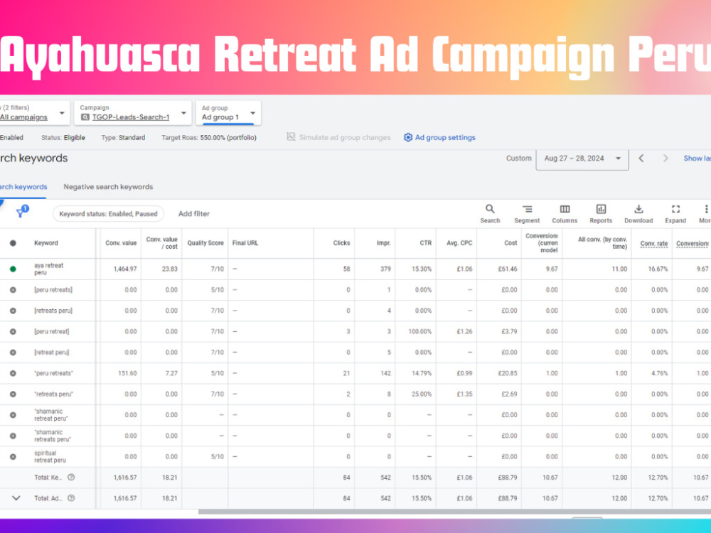
Task: Click keyword aya retreat peru
Action: (x=48, y=269)
